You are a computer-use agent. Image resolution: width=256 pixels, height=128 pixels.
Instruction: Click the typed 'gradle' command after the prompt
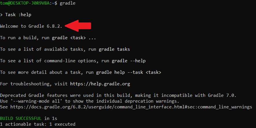tap(68, 3)
